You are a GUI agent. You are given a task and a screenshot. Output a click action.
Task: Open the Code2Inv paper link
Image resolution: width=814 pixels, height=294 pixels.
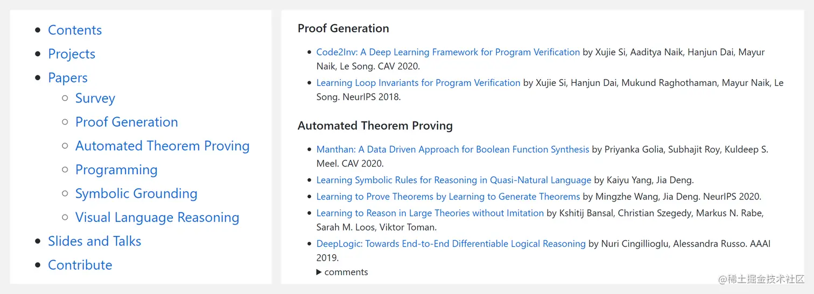pos(448,52)
